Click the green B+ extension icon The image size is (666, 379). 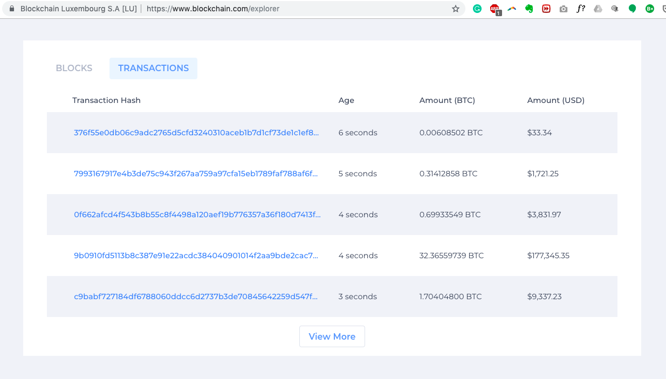[650, 9]
